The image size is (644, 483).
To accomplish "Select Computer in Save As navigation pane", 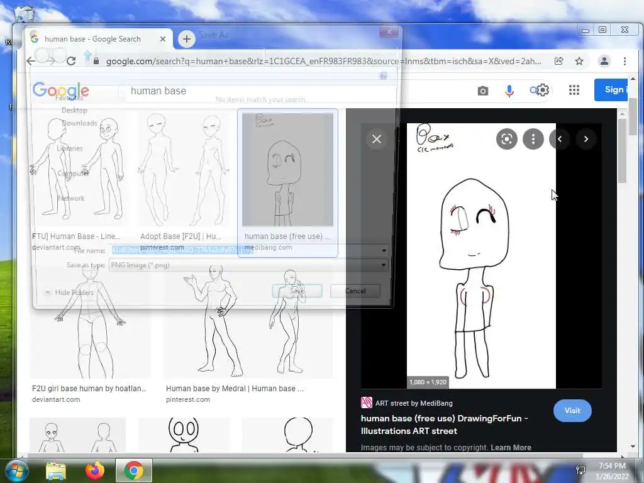I will (73, 174).
